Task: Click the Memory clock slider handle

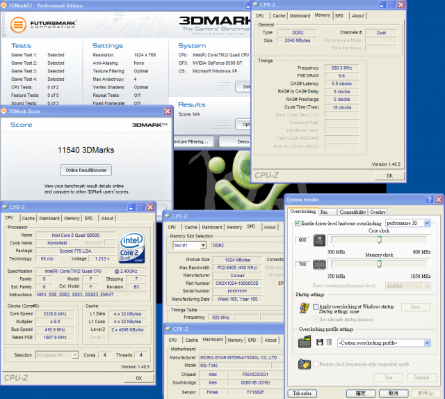Action: [x=379, y=264]
